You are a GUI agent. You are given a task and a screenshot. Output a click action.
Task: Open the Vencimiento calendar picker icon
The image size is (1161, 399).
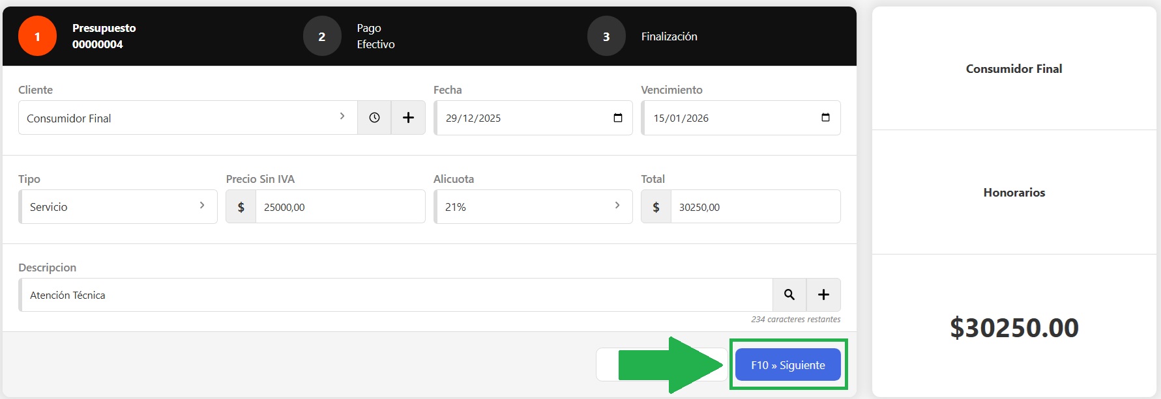point(825,118)
